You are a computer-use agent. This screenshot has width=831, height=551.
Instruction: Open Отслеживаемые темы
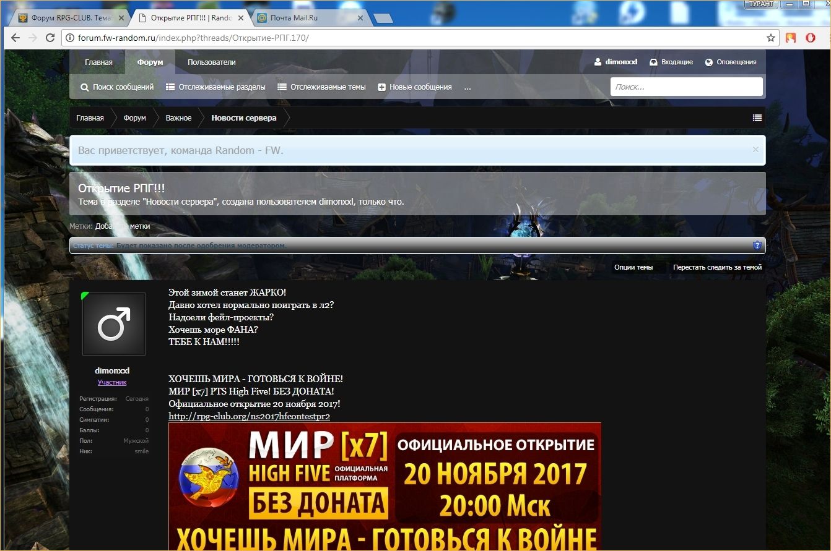click(321, 87)
